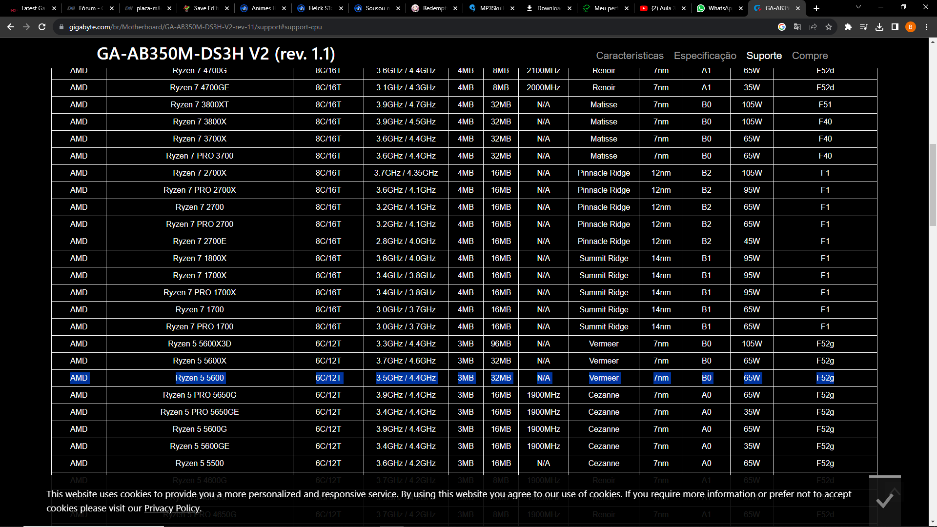Click the Ryzen 7 4700GE cell
The height and width of the screenshot is (527, 937).
point(200,87)
